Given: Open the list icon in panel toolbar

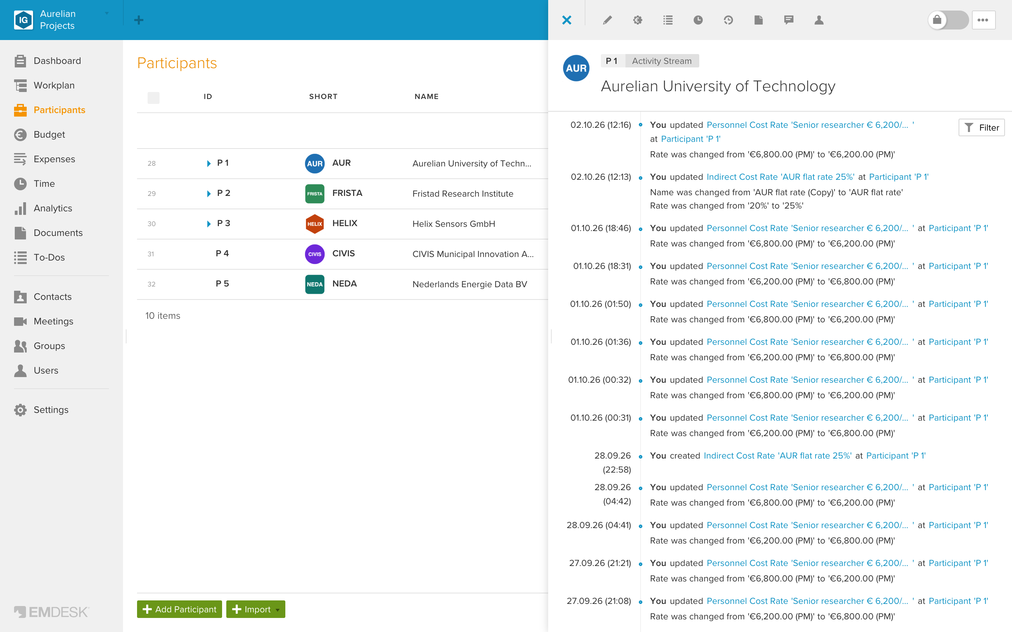Looking at the screenshot, I should coord(668,20).
